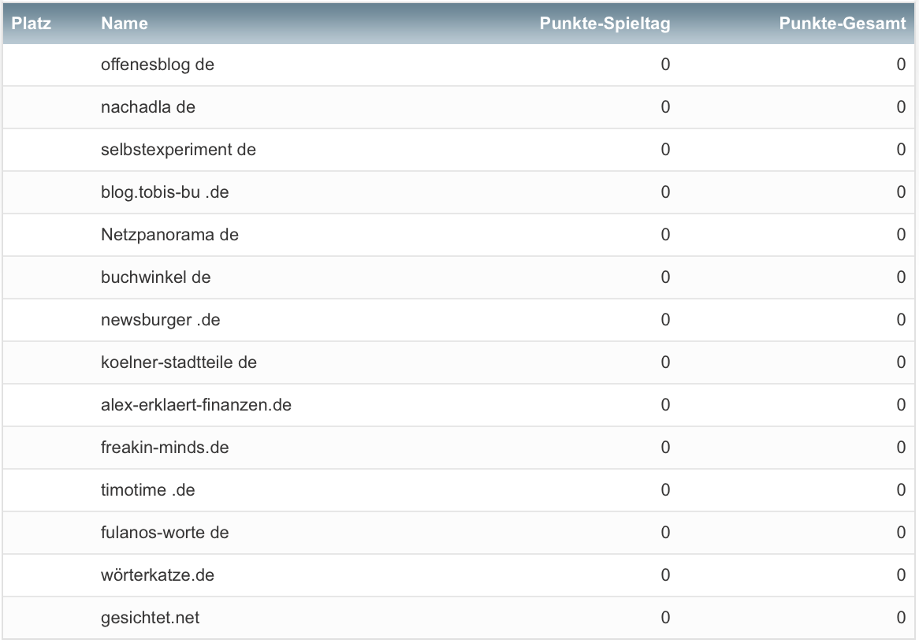This screenshot has width=919, height=643.
Task: Click the total points of offenesblog de
Action: [901, 65]
